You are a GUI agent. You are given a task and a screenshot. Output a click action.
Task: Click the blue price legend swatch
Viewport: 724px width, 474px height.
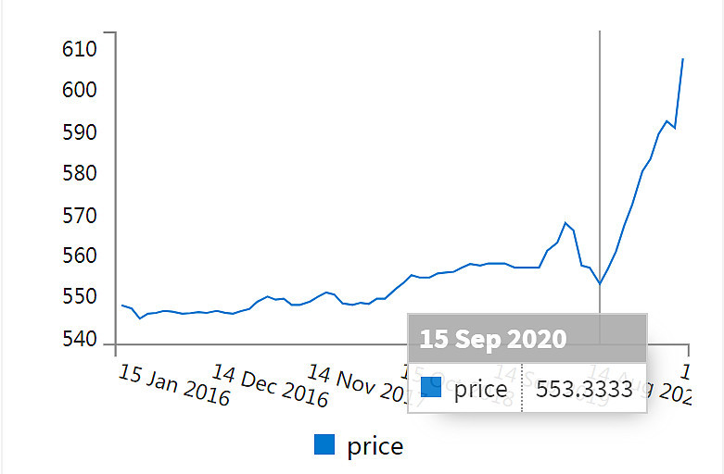point(324,445)
